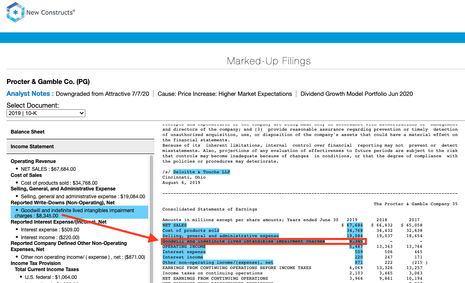
Task: Click the Reported Company Defined Other Non-Operating Expenses heading
Action: pos(69,246)
